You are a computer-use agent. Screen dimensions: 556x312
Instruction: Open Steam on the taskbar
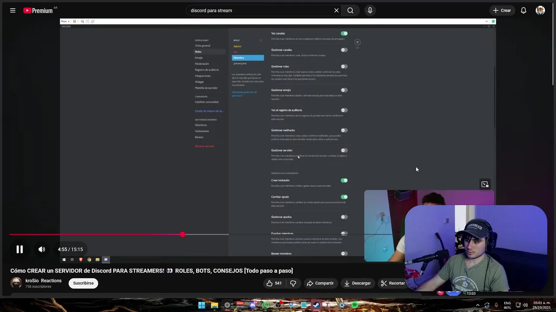tap(316, 305)
